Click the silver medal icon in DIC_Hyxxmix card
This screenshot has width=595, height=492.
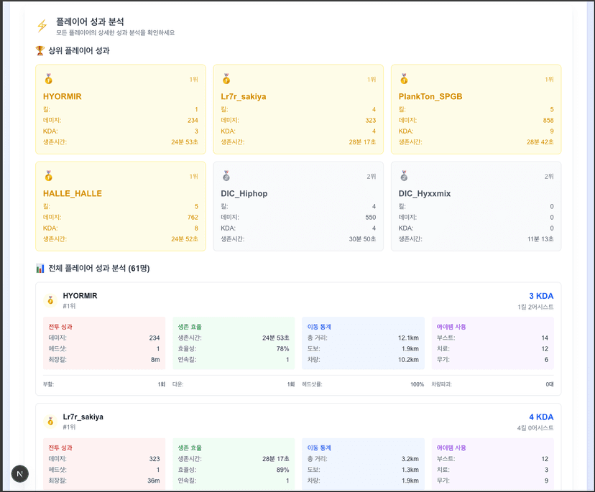404,176
